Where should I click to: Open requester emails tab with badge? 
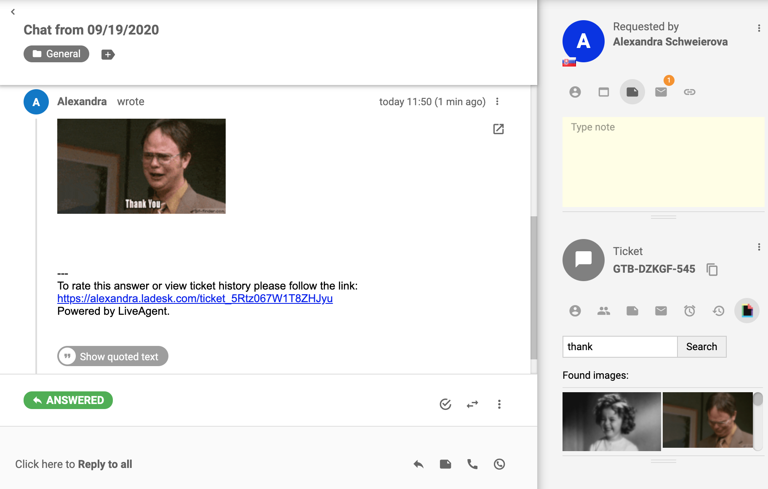click(x=661, y=92)
